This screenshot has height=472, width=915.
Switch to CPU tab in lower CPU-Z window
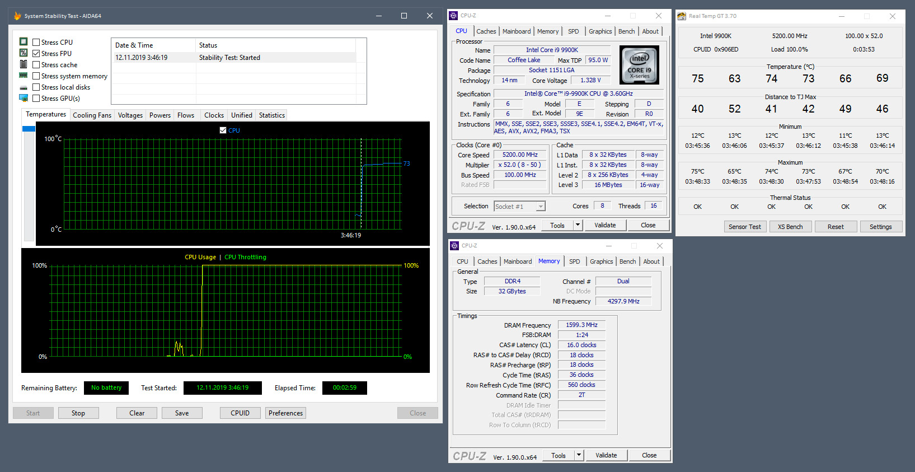coord(463,261)
